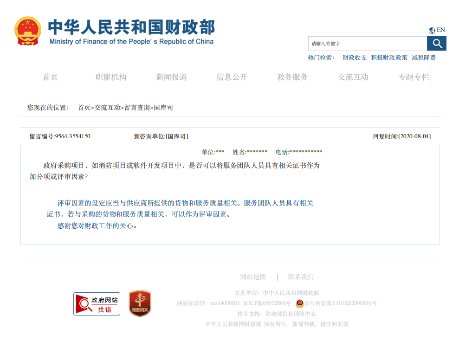Image resolution: width=459 pixels, height=341 pixels.
Task: Click the search magnifier icon
Action: pos(437,43)
